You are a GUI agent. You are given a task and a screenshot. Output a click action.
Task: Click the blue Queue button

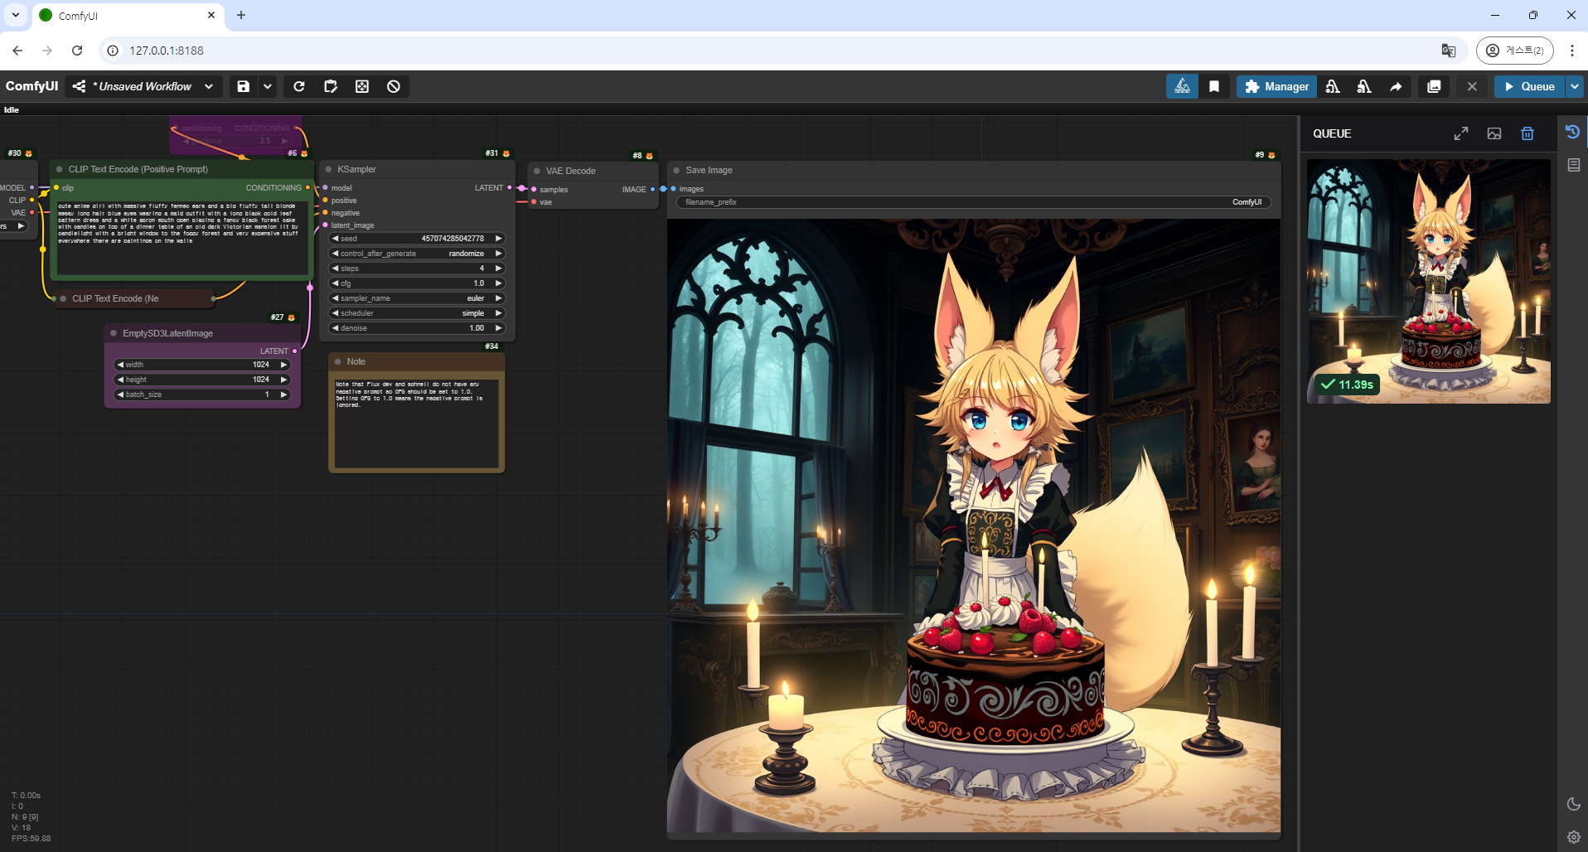coord(1529,86)
